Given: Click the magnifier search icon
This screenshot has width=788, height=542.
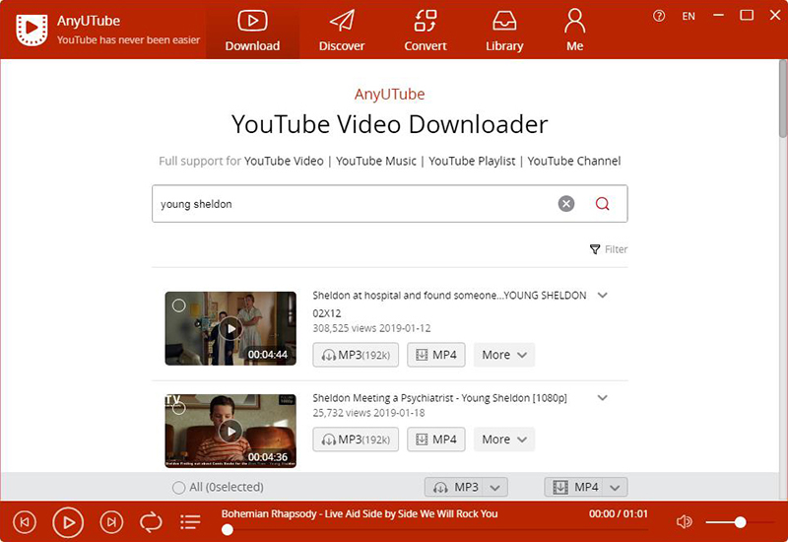Looking at the screenshot, I should pyautogui.click(x=602, y=204).
